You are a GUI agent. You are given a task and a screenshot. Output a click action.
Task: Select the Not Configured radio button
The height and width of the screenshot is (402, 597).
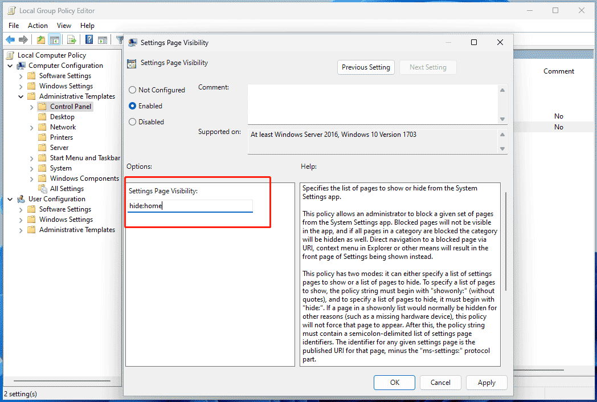[133, 90]
